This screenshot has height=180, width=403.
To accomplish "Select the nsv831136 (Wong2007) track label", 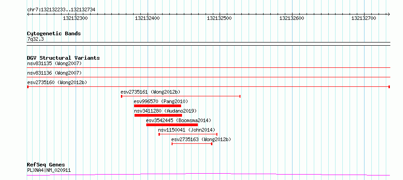I will 54,73.
